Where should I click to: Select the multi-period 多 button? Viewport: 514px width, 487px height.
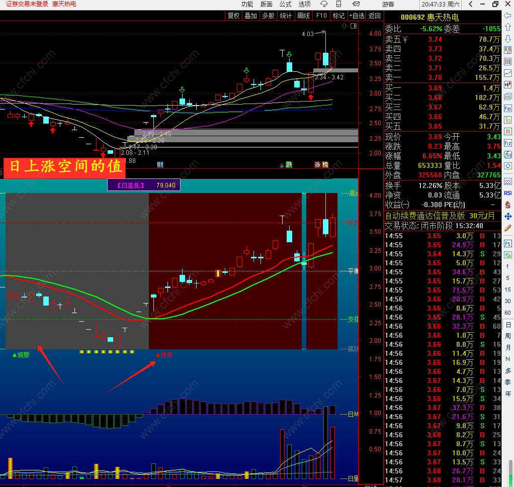(507, 370)
